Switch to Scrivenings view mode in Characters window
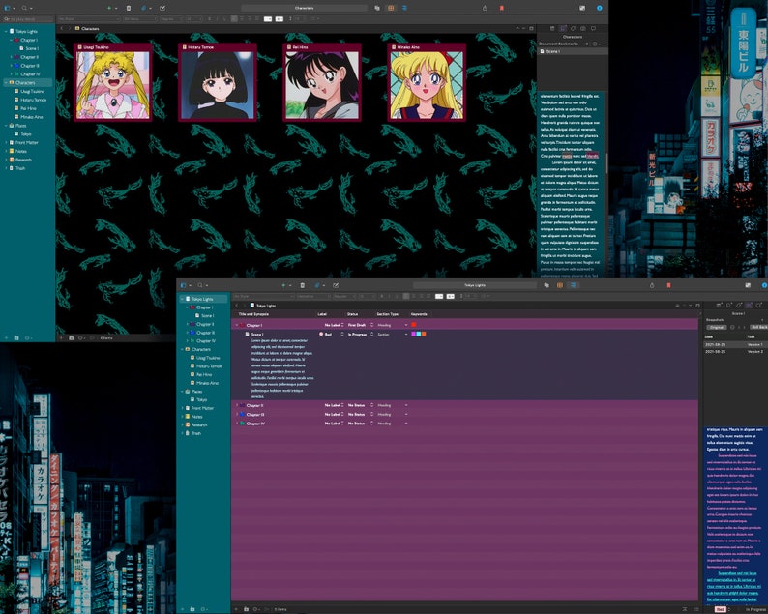This screenshot has height=614, width=768. [x=377, y=8]
